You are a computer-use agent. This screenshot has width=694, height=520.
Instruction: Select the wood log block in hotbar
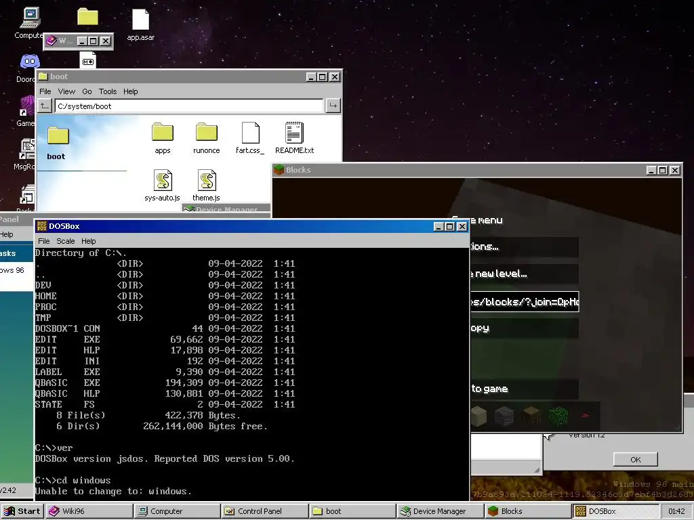531,416
